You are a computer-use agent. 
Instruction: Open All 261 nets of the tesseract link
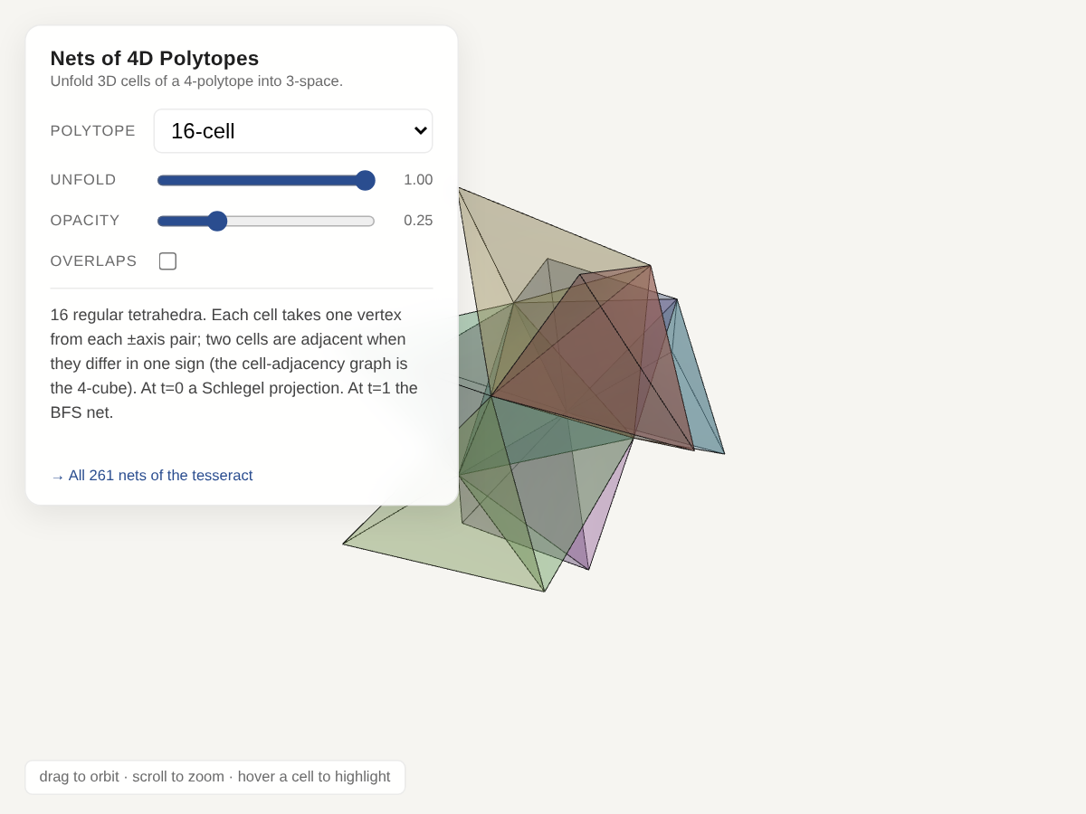tap(152, 476)
